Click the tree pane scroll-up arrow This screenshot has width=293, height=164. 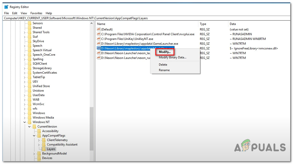pos(91,23)
